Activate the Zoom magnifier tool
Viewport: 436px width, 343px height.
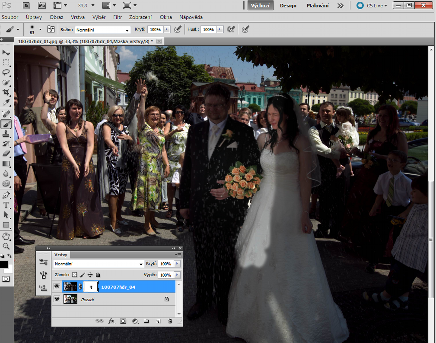tap(6, 246)
